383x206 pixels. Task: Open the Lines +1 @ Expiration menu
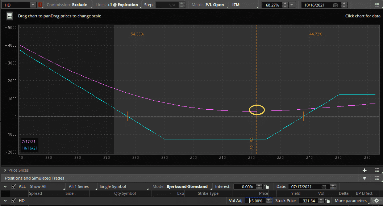[117, 5]
